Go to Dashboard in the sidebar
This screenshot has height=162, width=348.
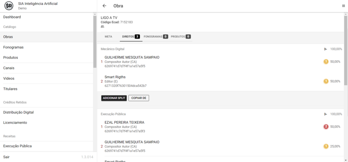12,17
